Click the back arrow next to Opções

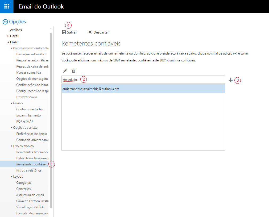5,22
